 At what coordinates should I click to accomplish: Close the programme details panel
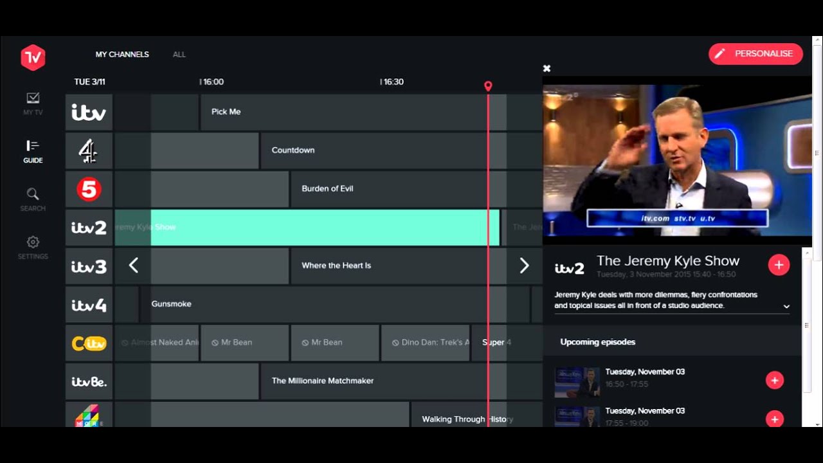point(547,68)
